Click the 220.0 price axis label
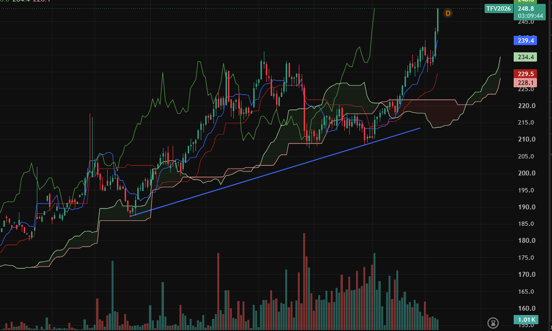 click(527, 106)
